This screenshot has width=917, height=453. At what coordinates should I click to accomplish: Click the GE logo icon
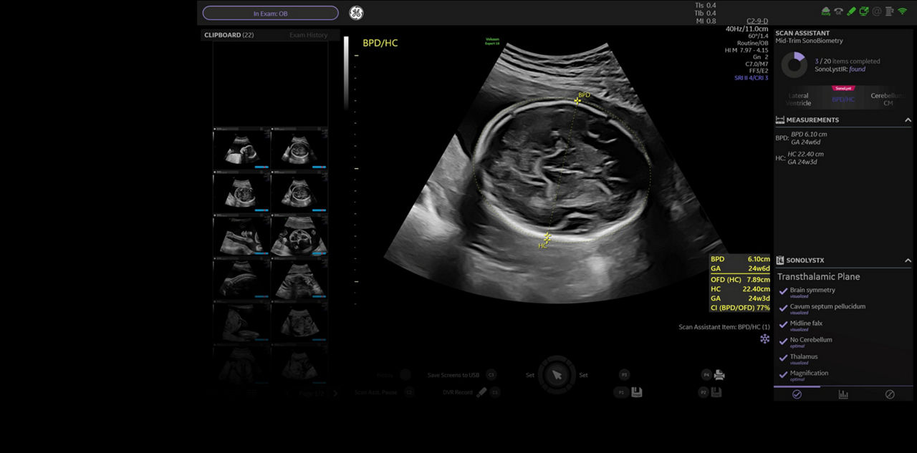[x=356, y=13]
